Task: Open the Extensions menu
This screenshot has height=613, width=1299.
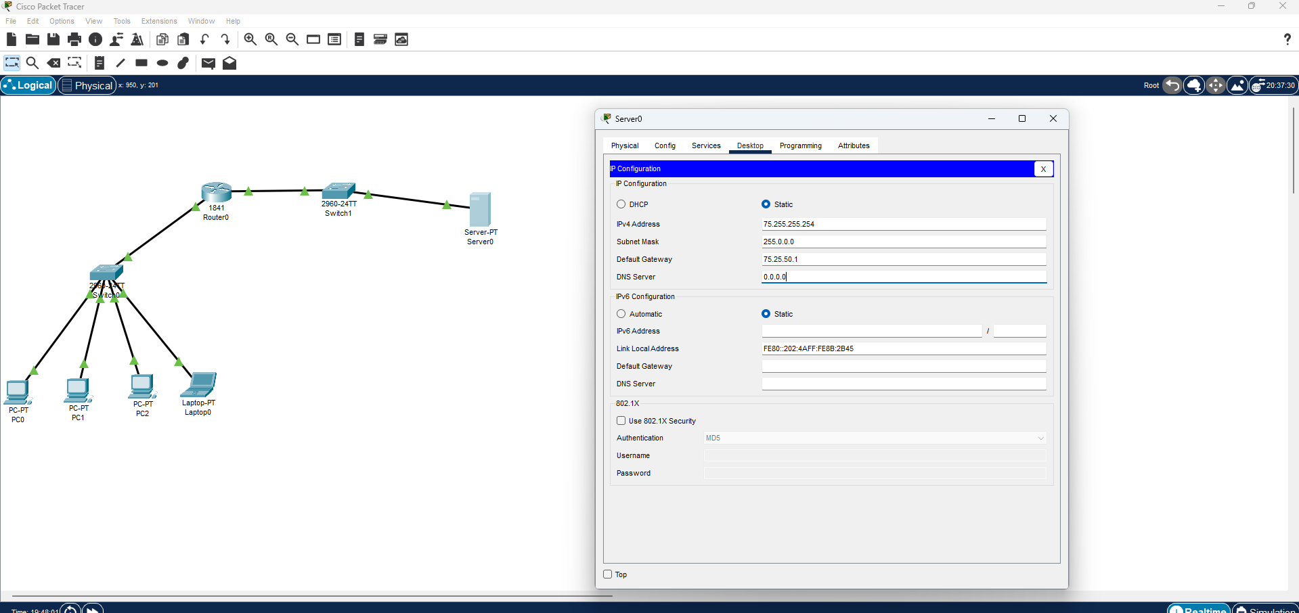Action: pyautogui.click(x=159, y=21)
